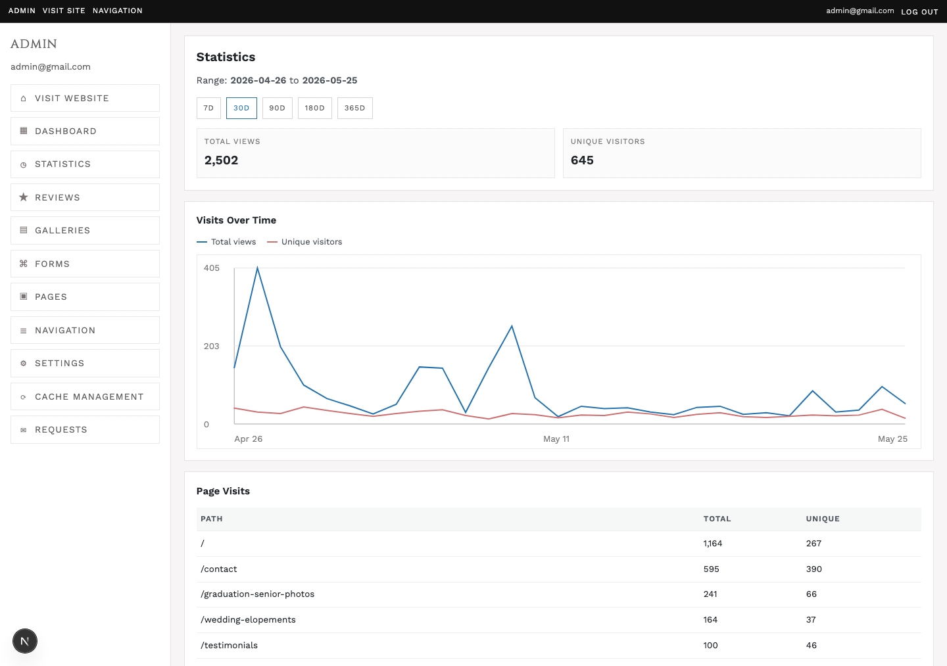Image resolution: width=947 pixels, height=666 pixels.
Task: Open the Next.js dev tools badge
Action: click(25, 641)
